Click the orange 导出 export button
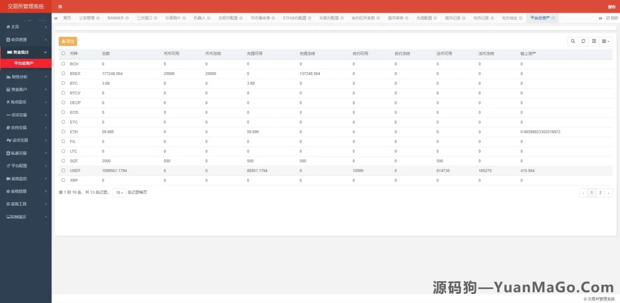 (x=68, y=41)
